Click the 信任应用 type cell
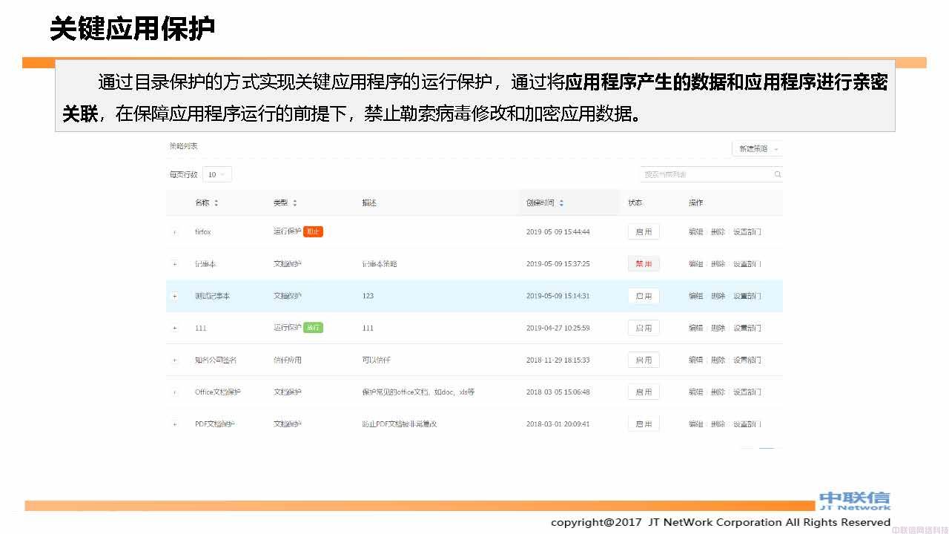Image resolution: width=949 pixels, height=534 pixels. pyautogui.click(x=288, y=360)
